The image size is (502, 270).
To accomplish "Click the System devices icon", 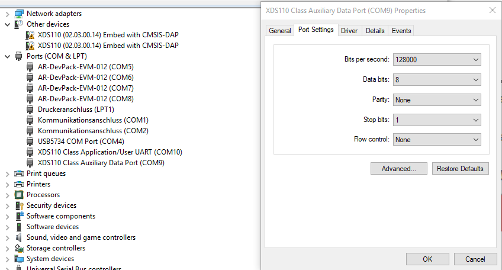I will point(19,259).
